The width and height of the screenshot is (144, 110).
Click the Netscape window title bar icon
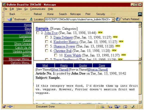click(4, 4)
